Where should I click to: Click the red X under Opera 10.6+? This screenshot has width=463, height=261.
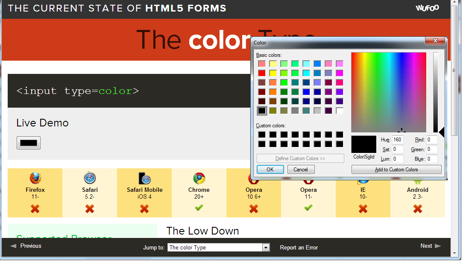pyautogui.click(x=254, y=209)
